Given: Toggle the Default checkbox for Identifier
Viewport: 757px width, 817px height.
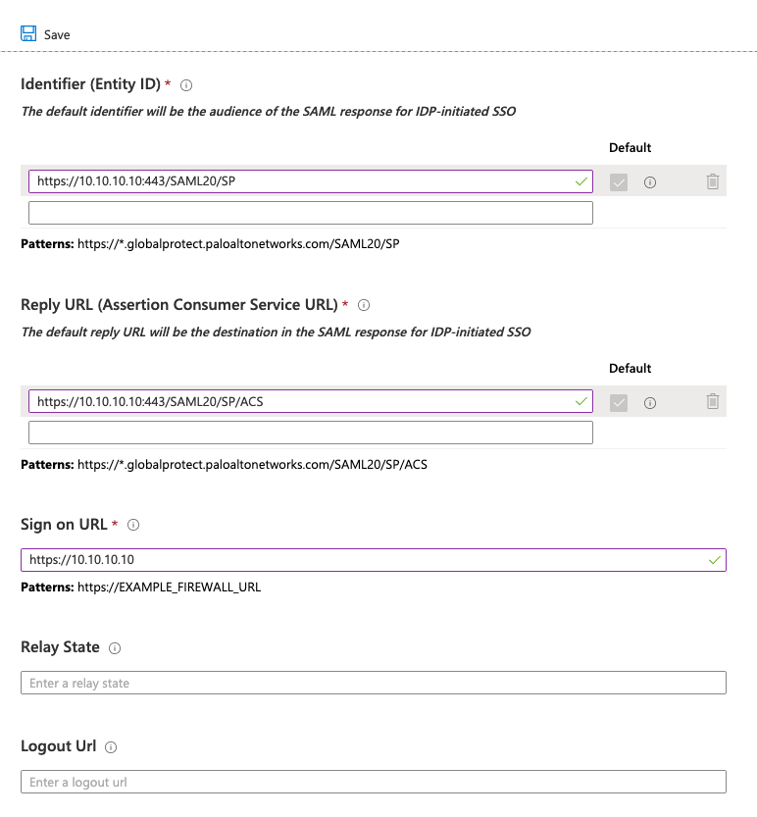Looking at the screenshot, I should click(x=618, y=181).
